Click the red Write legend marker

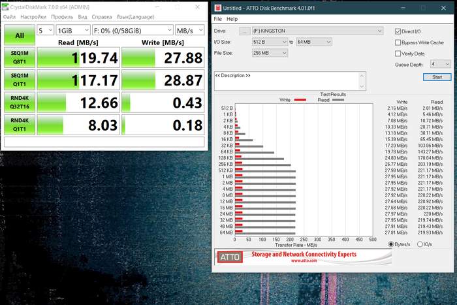(x=300, y=100)
